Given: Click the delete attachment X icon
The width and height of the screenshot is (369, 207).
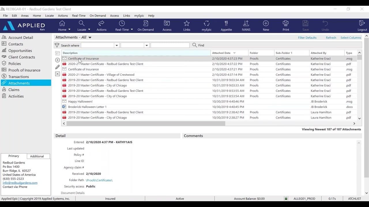Looking at the screenshot, I should pos(57,74).
